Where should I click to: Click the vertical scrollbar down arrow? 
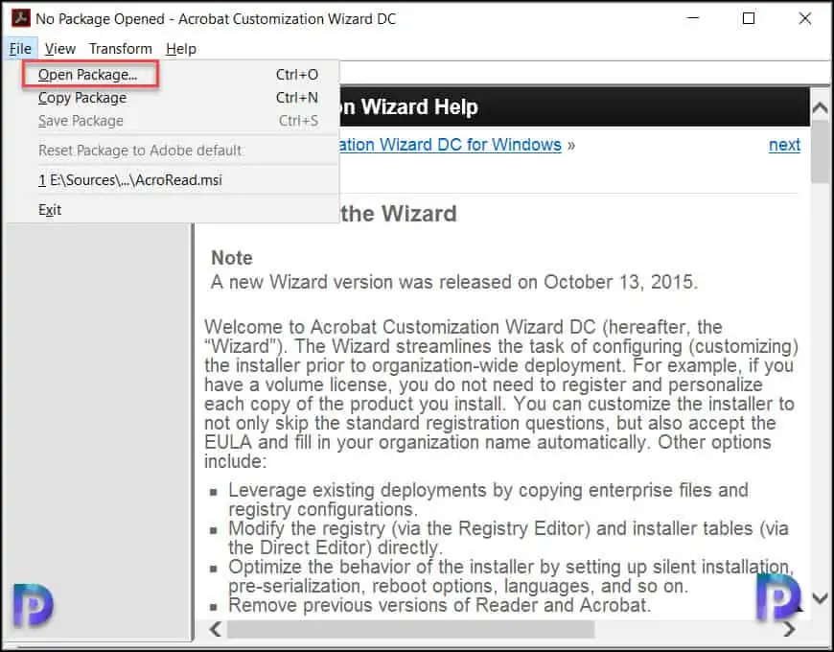820,598
